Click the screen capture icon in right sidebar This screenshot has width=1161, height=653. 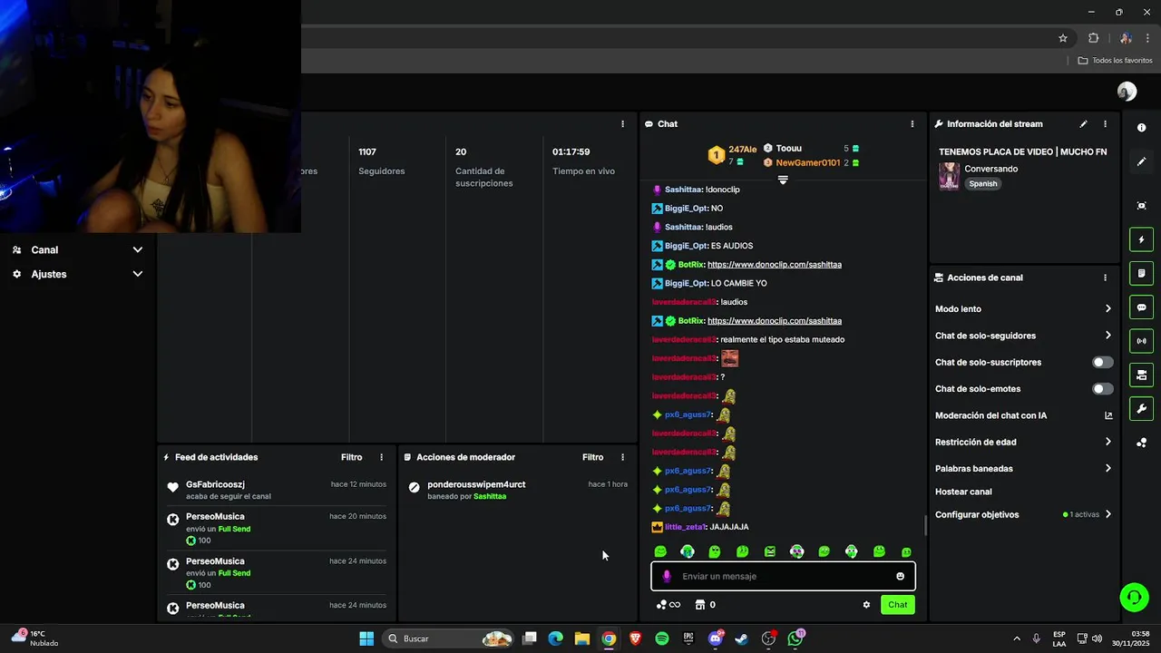coord(1141,206)
